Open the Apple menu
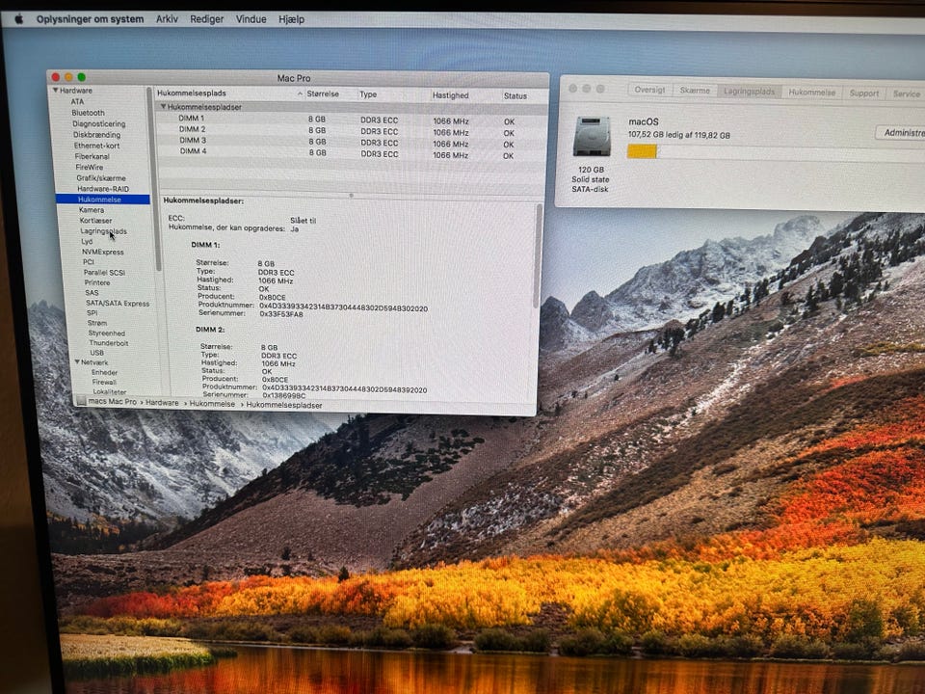The width and height of the screenshot is (925, 694). (19, 19)
